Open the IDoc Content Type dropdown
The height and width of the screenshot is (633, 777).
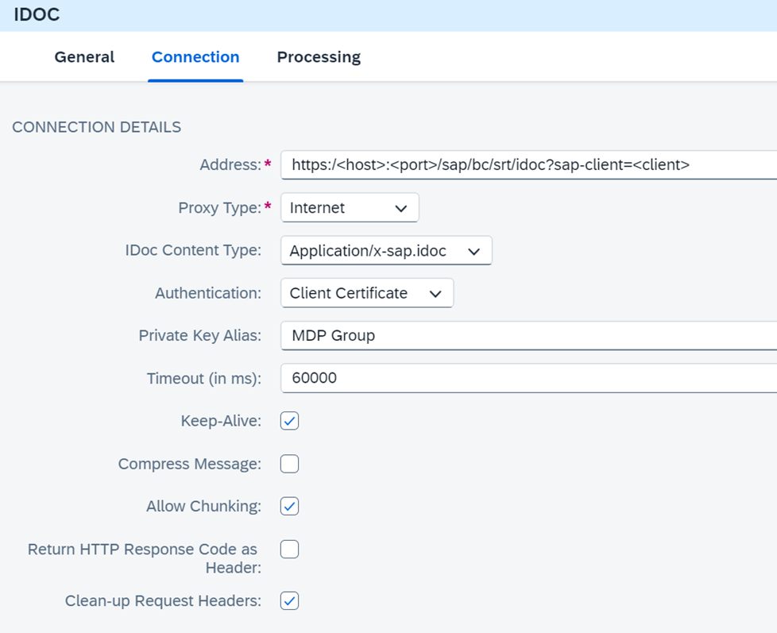point(386,251)
